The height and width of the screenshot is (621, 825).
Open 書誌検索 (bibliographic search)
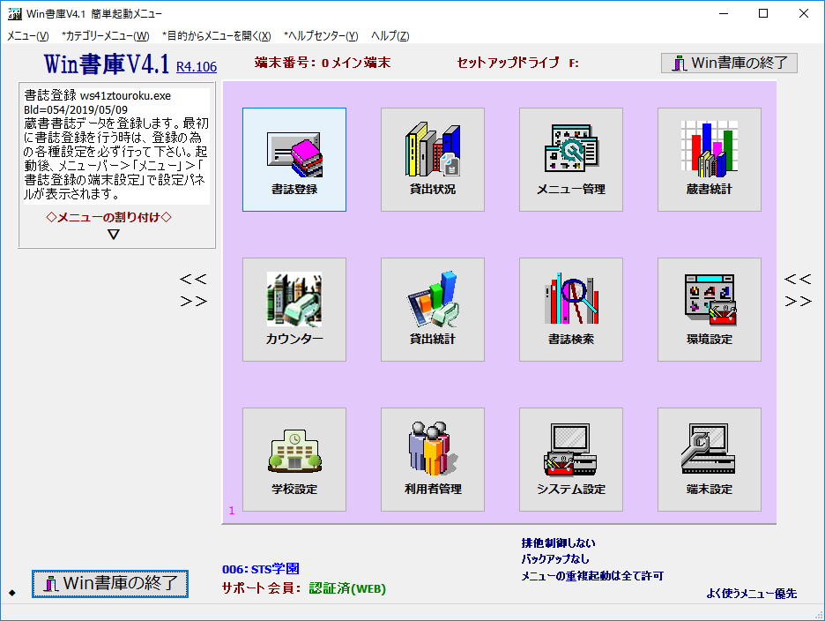[569, 309]
